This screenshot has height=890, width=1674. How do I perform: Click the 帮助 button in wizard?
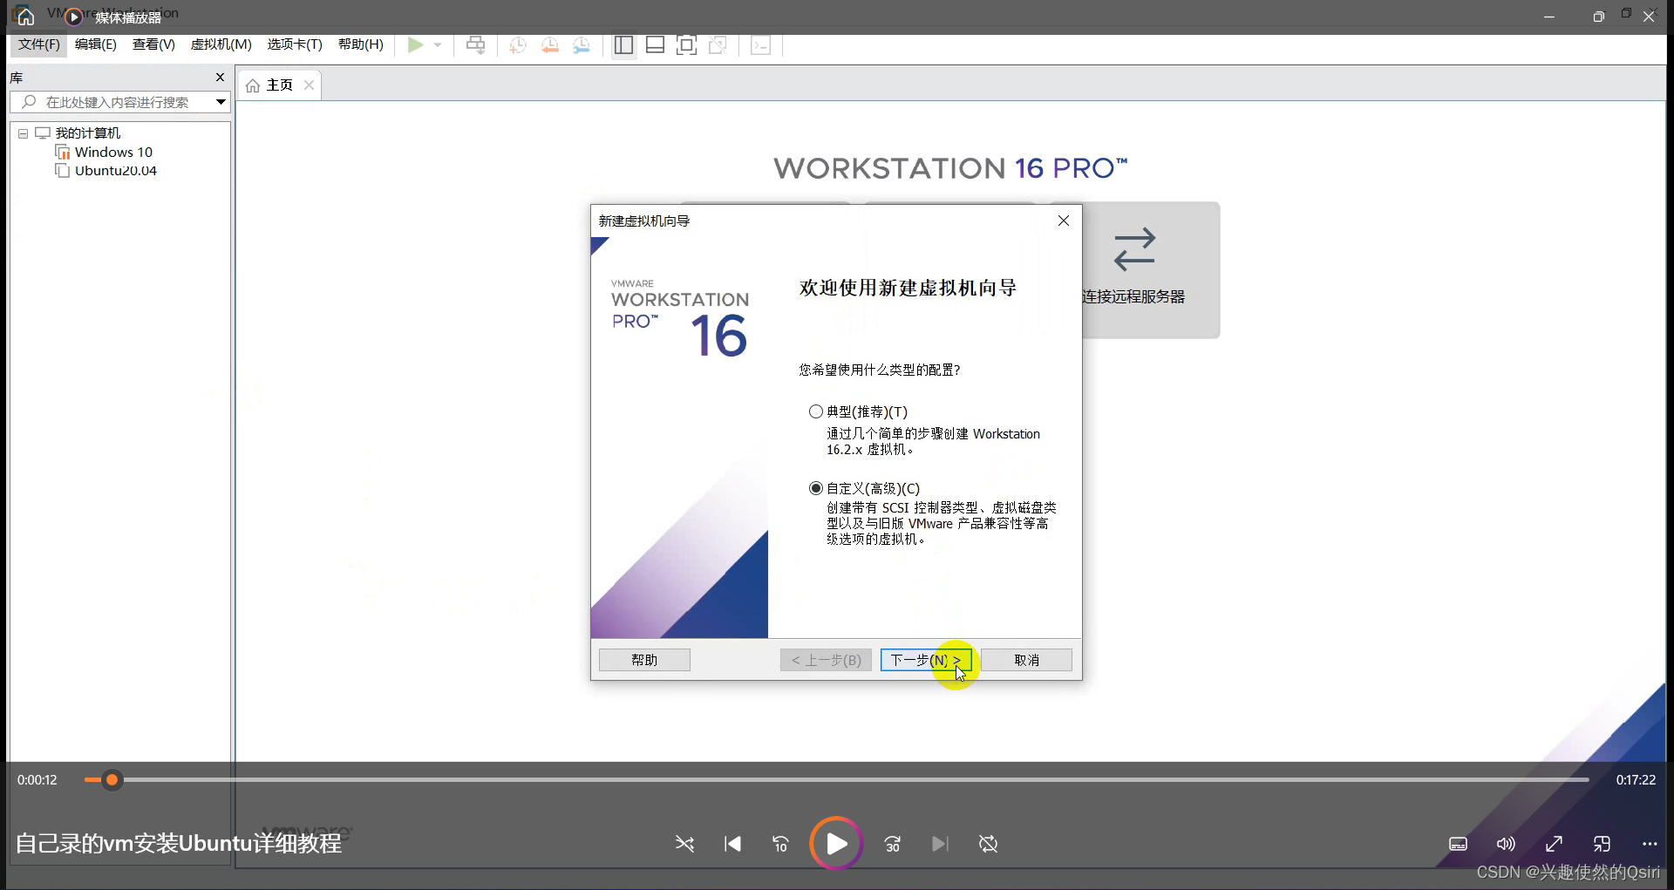pyautogui.click(x=644, y=660)
